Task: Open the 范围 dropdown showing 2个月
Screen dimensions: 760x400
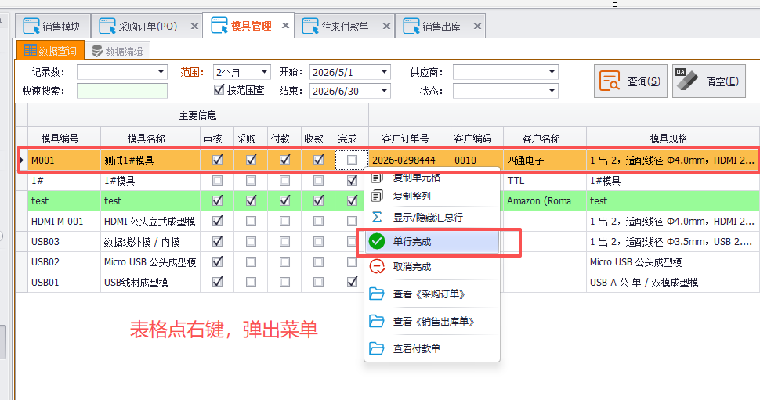Action: coord(264,72)
